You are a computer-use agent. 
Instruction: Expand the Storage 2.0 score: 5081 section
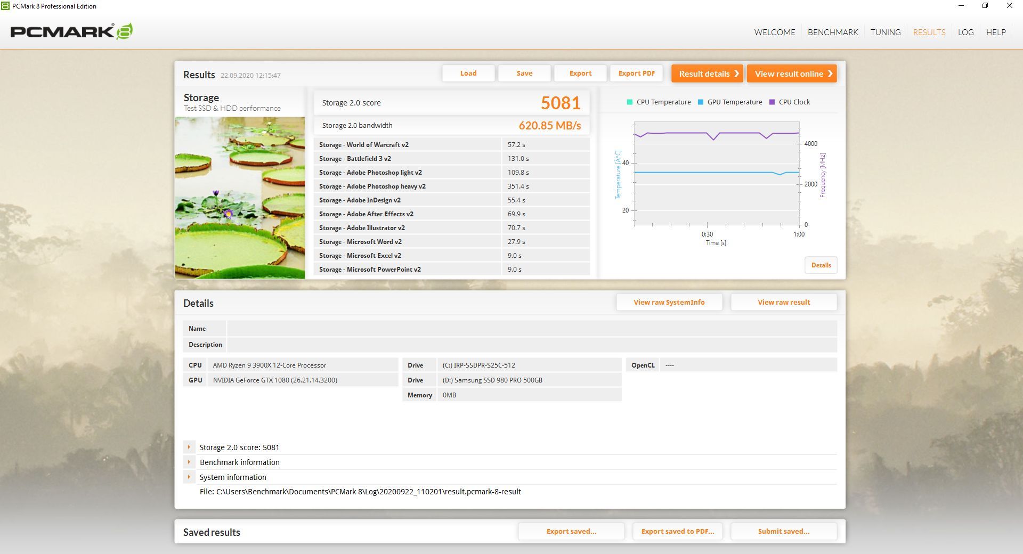tap(189, 447)
